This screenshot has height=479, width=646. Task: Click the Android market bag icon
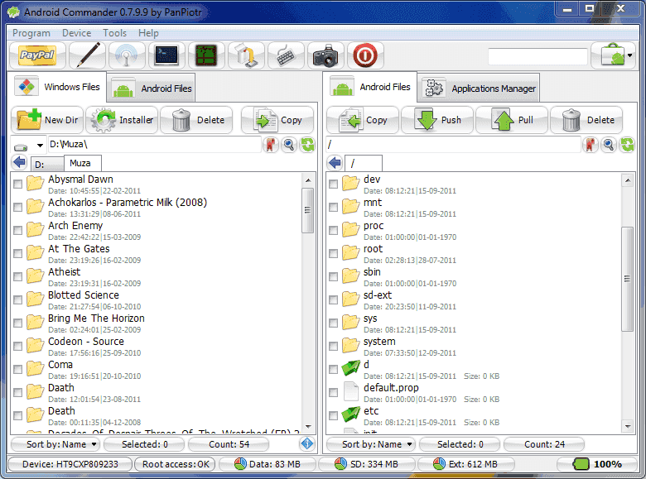(x=611, y=55)
